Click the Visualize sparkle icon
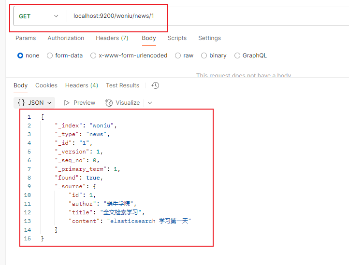This screenshot has height=265, width=349. point(109,103)
